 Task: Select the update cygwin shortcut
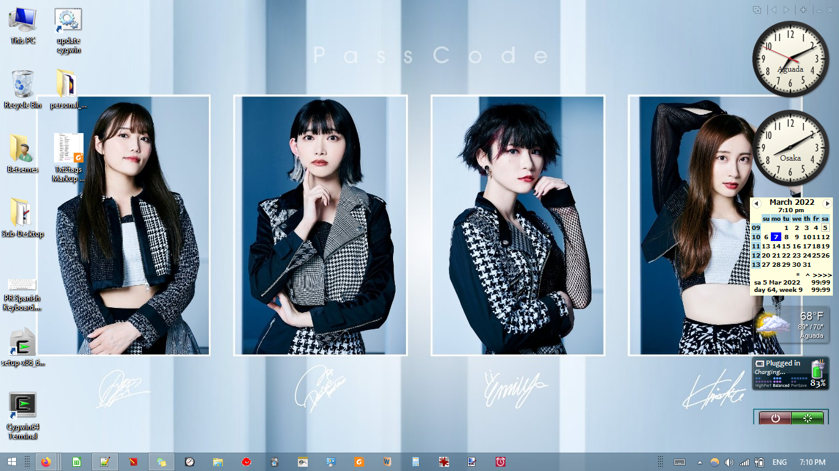click(x=68, y=31)
